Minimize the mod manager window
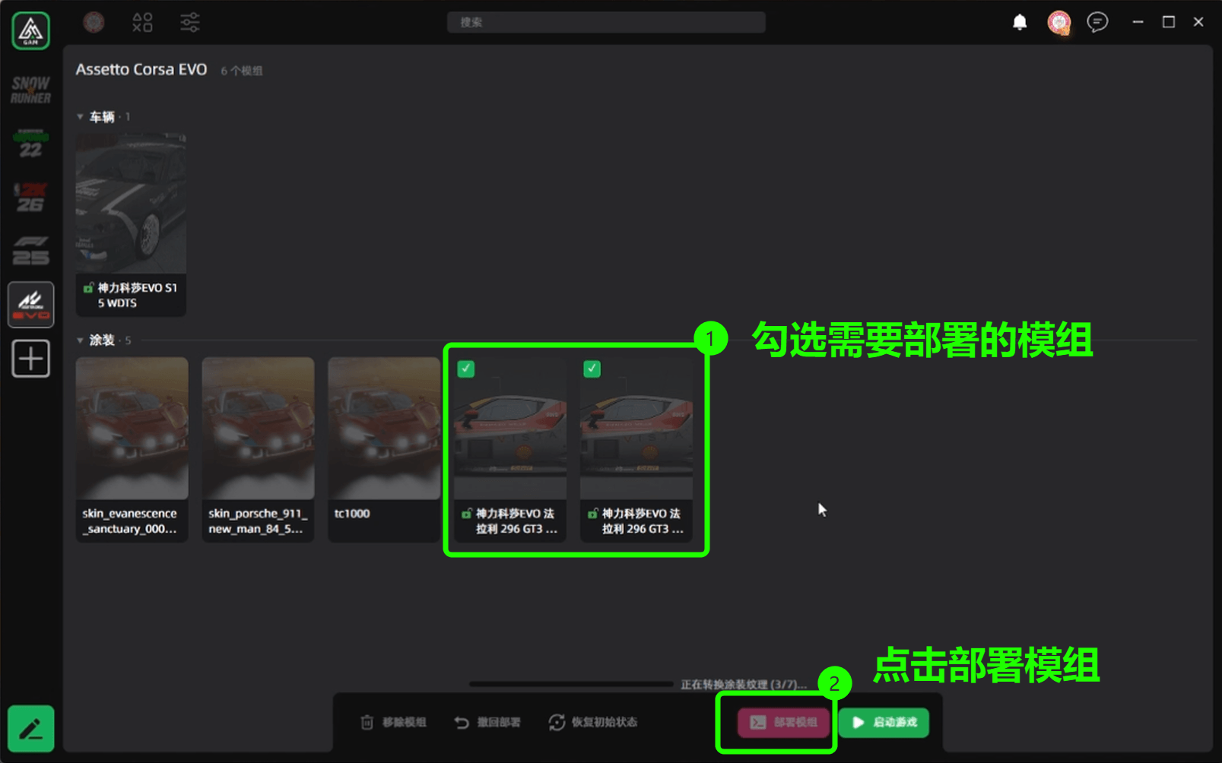The width and height of the screenshot is (1222, 763). [1138, 22]
